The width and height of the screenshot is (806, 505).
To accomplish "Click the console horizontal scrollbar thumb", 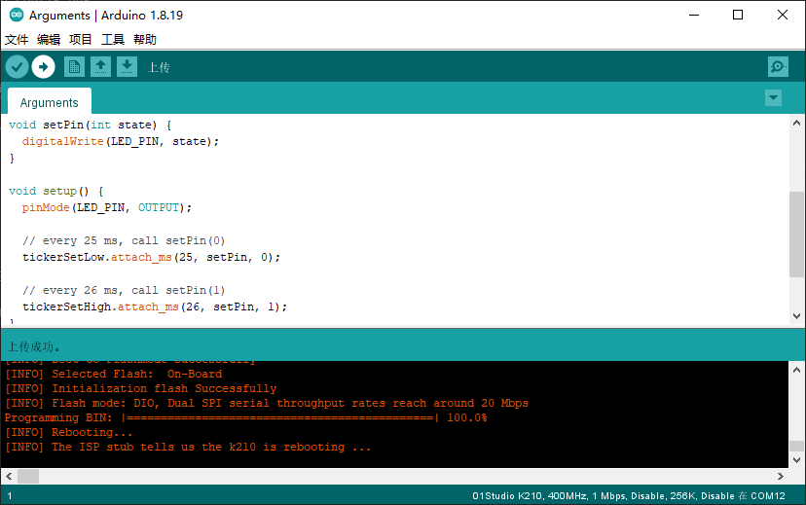I will coord(28,476).
